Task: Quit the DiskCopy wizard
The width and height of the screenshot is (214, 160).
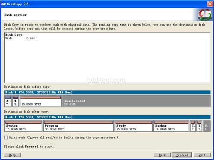Action: click(202, 155)
